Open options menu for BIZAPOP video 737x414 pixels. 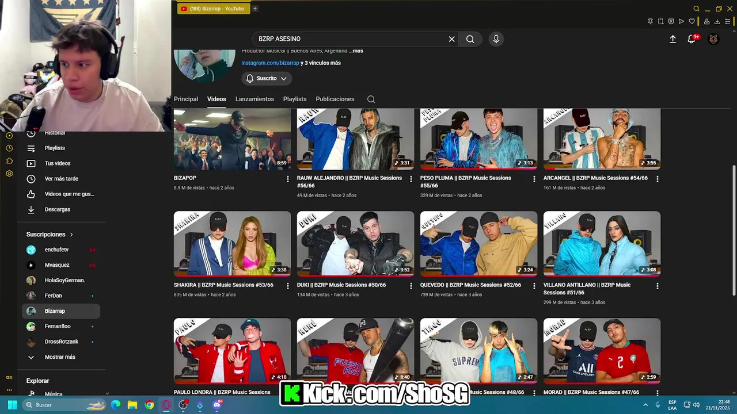coord(288,179)
